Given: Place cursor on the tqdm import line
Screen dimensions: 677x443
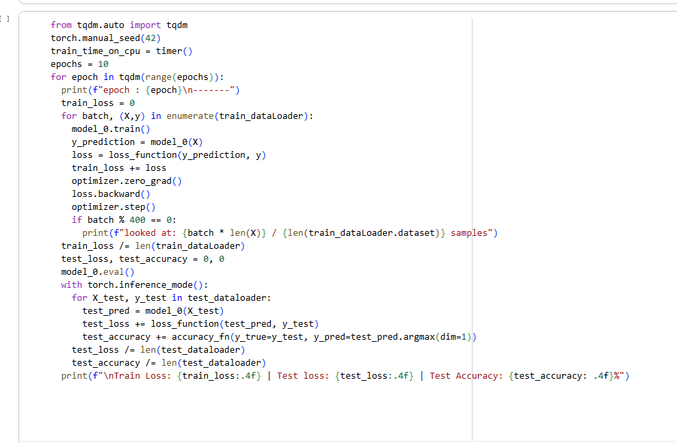Looking at the screenshot, I should click(119, 25).
